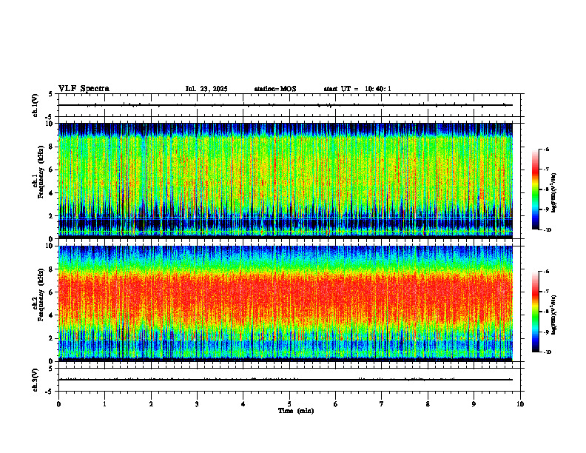
Task: Click the ch.1 colorbar log(PSD) unit label
Action: pyautogui.click(x=555, y=193)
